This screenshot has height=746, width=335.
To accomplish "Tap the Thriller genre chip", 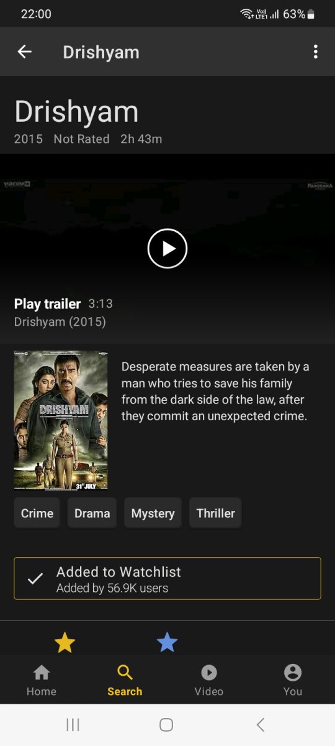I will pyautogui.click(x=215, y=513).
